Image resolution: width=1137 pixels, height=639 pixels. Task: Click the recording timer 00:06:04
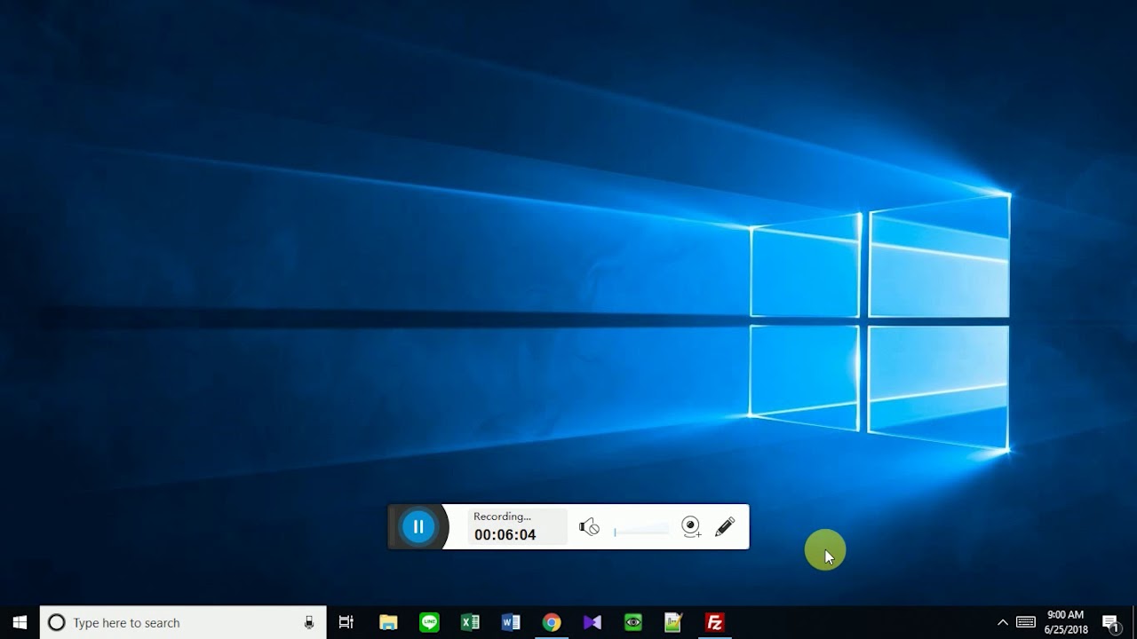click(505, 534)
